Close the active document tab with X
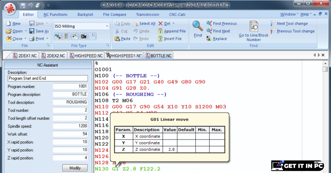This screenshot has width=331, height=173. pos(323,55)
